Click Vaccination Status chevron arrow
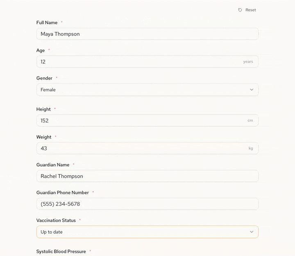 point(252,232)
